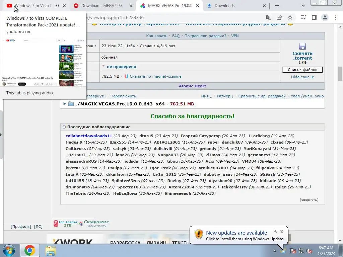
Task: Click Увел./умен. окно link
Action: tap(307, 96)
